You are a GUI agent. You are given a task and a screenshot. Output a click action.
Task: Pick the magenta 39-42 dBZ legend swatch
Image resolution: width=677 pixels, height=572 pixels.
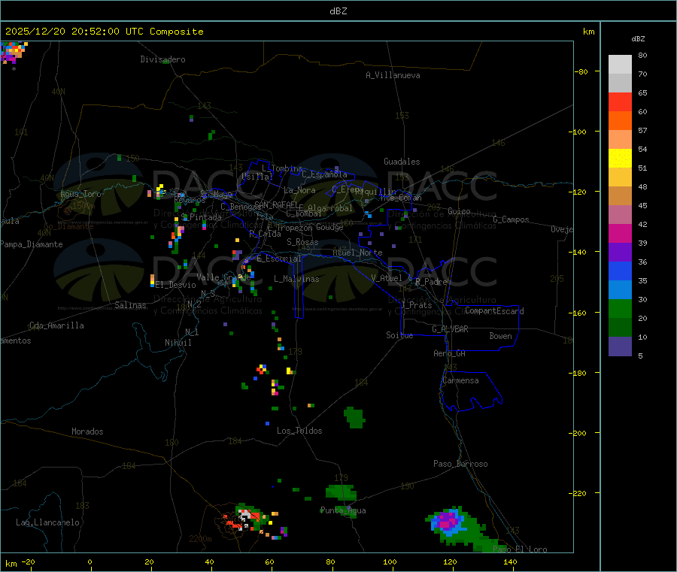pos(620,233)
